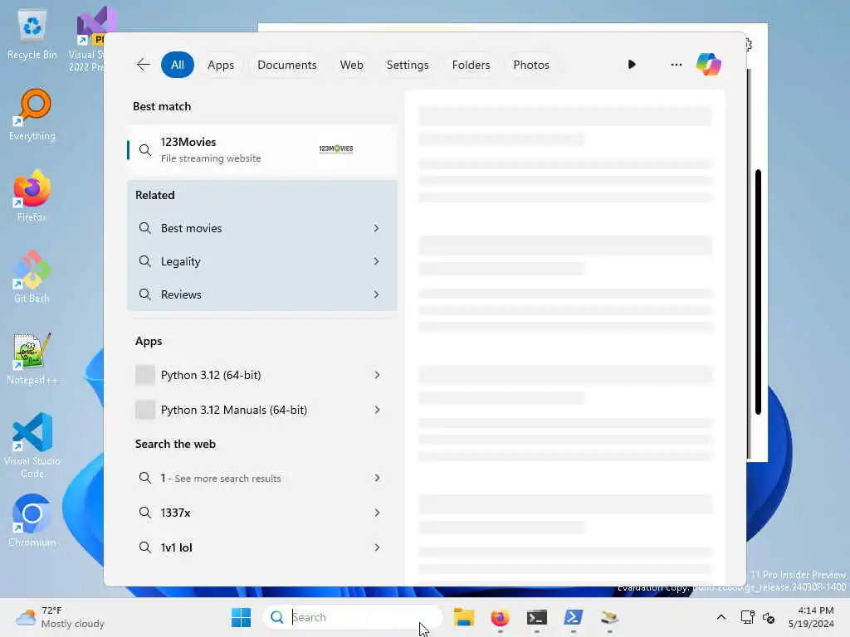Open the Windows Start button
850x637 pixels.
pos(242,617)
